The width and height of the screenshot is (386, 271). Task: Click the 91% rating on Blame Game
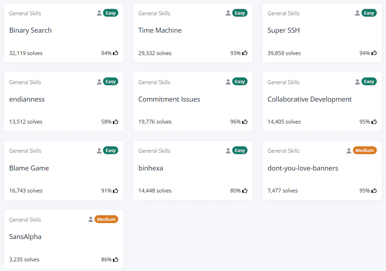tap(106, 191)
